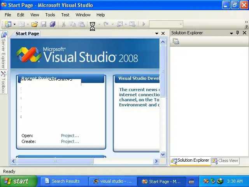
Task: Click the Navigate Forward toolbar icon
Action: [x=132, y=24]
